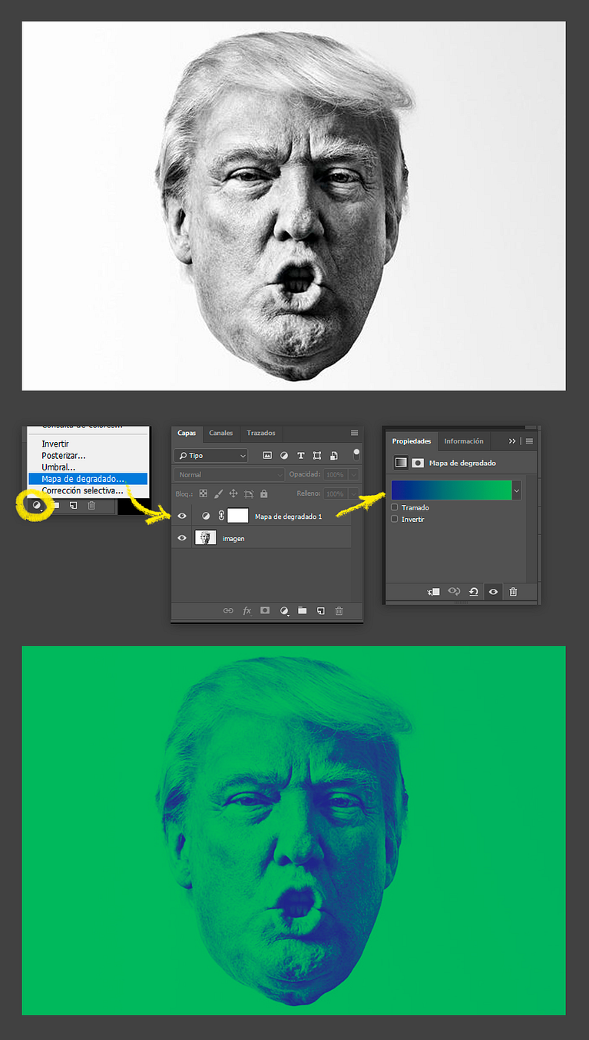Delete the adjustment with the Propiedades trash icon
589x1040 pixels.
point(513,591)
